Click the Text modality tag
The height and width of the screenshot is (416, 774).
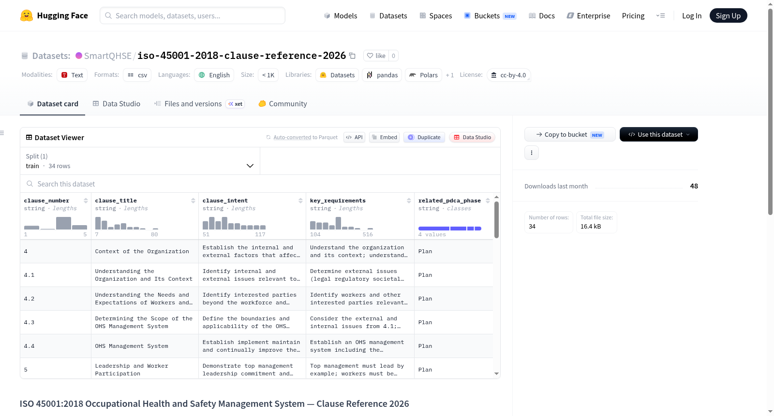tap(72, 75)
